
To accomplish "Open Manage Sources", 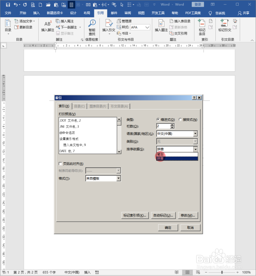I will tap(125, 21).
